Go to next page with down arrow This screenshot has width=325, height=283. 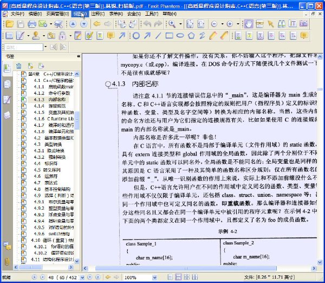[84, 24]
